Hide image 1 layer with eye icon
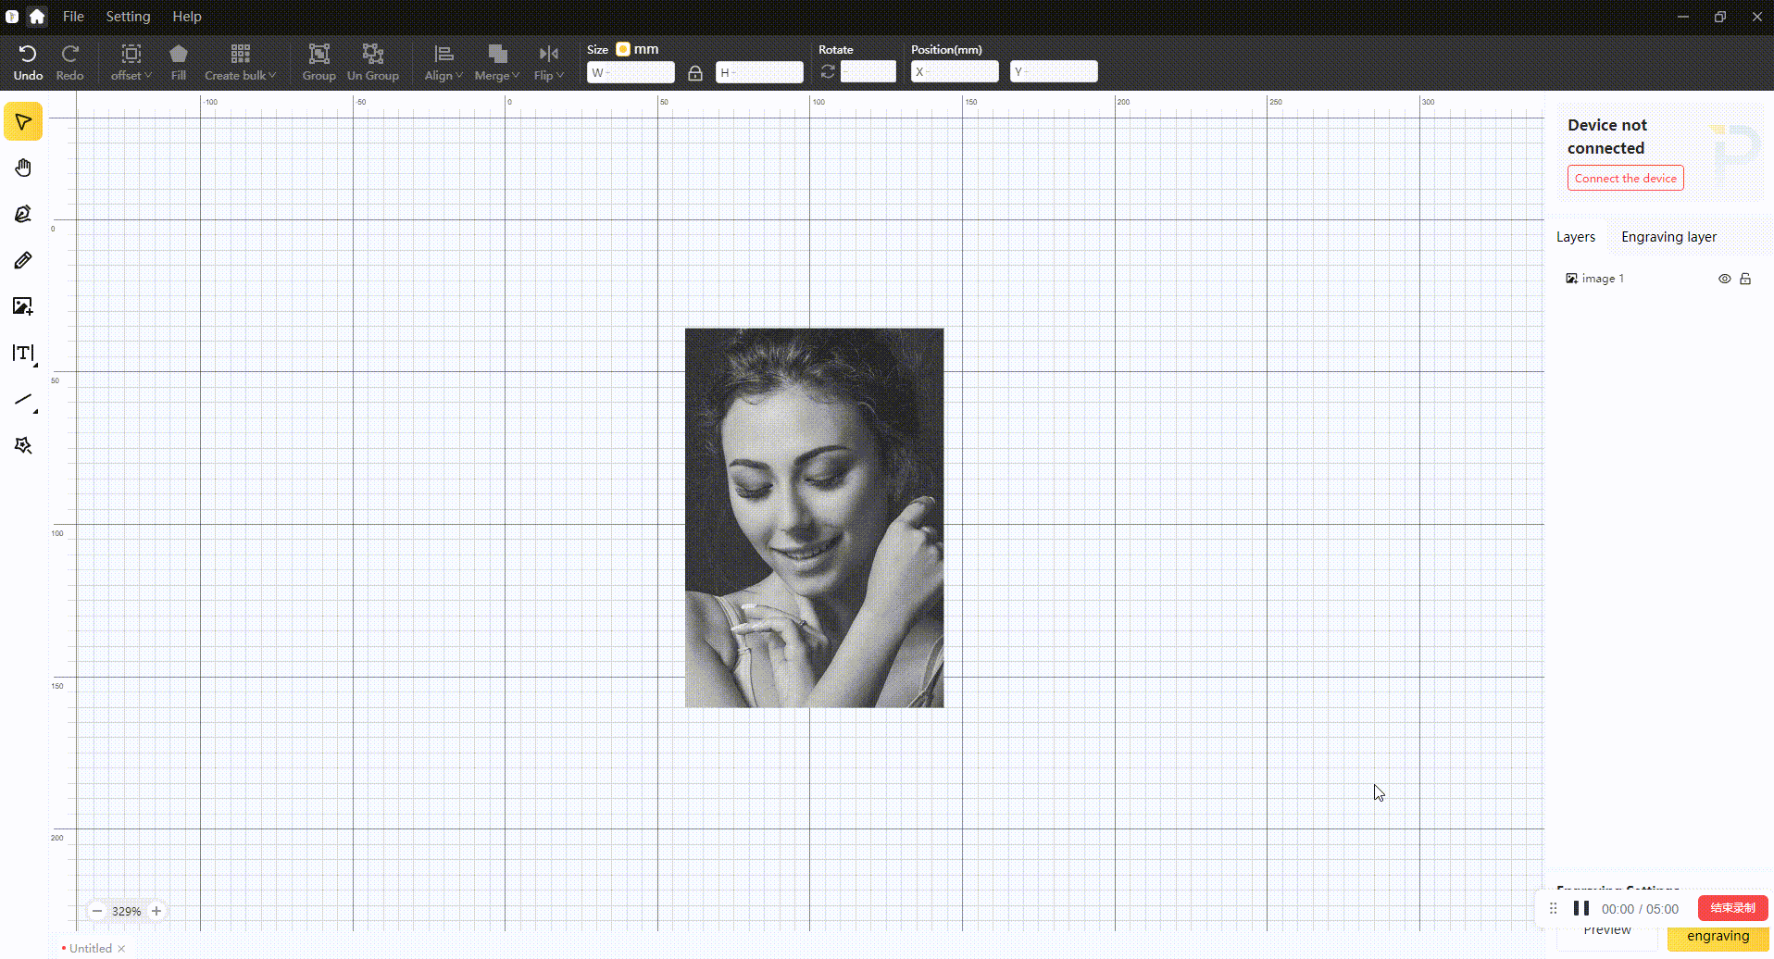The image size is (1774, 959). coord(1725,279)
